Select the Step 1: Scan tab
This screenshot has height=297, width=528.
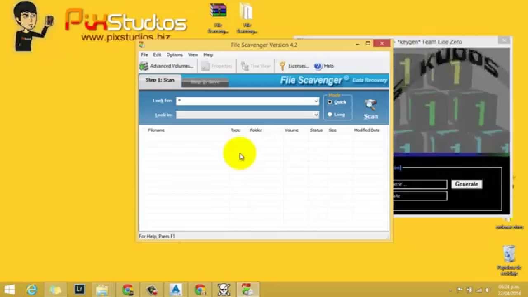(x=160, y=80)
